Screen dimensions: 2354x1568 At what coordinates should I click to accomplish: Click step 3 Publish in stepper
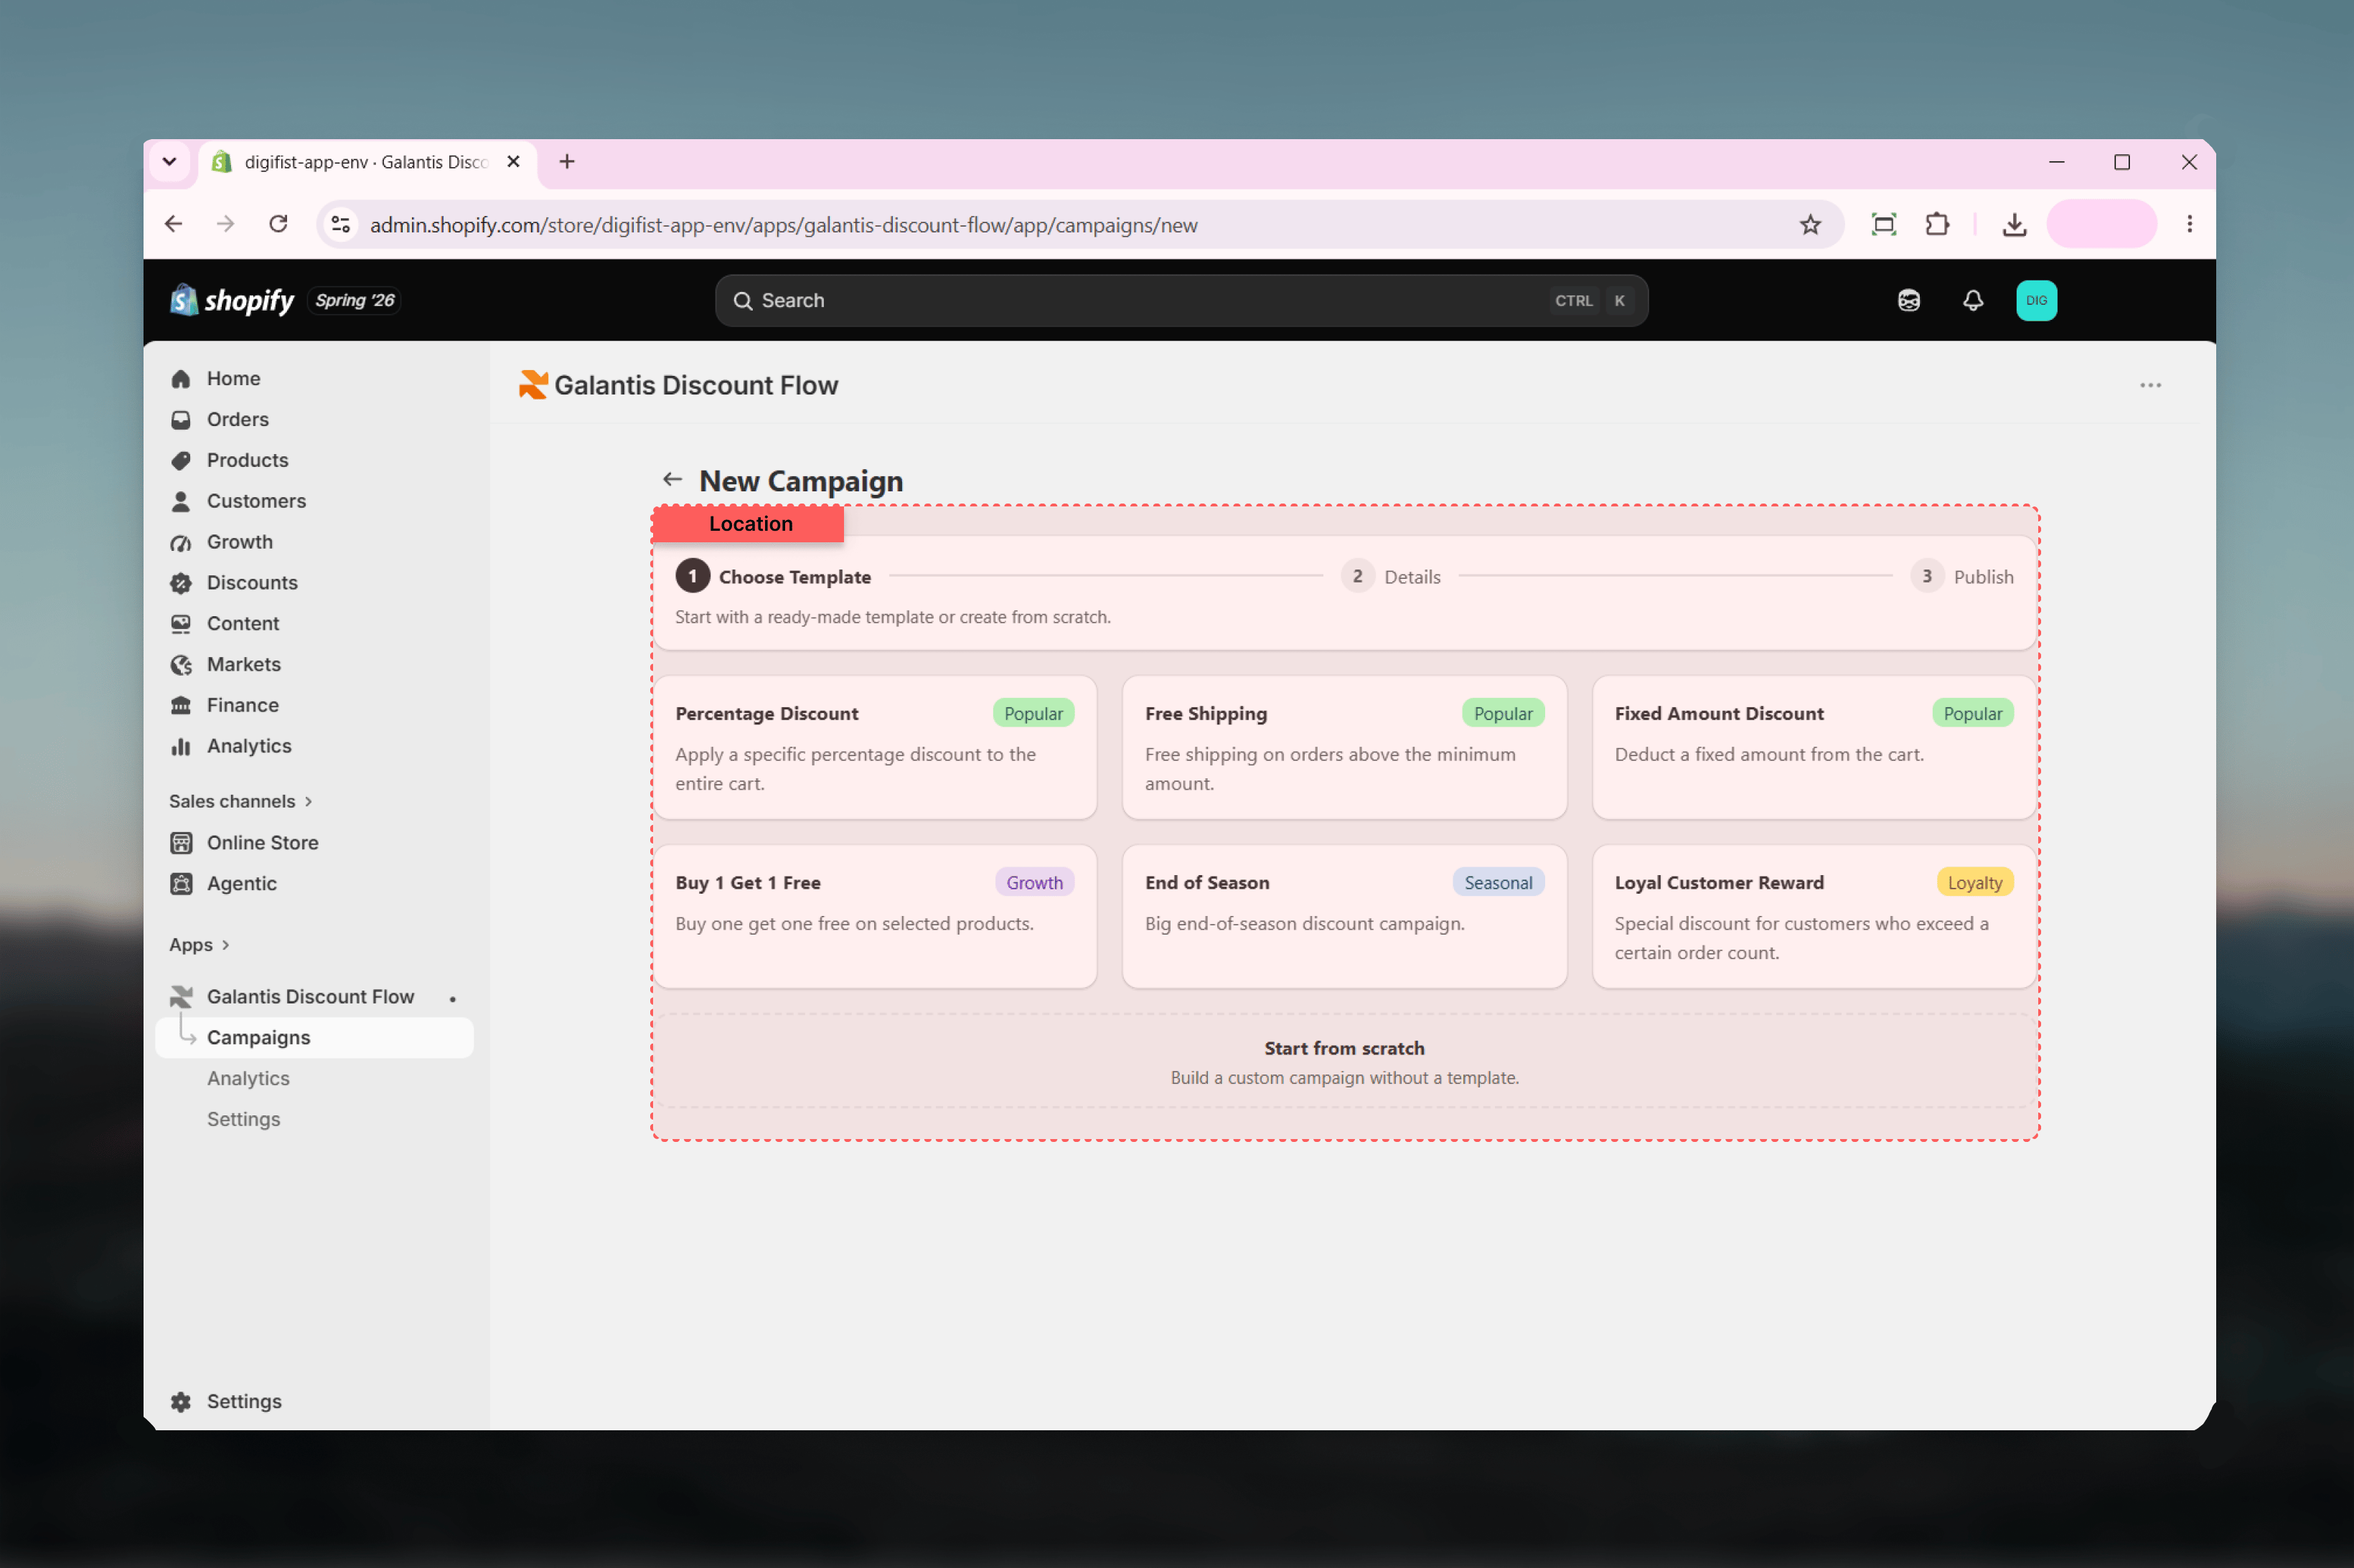pyautogui.click(x=1962, y=577)
